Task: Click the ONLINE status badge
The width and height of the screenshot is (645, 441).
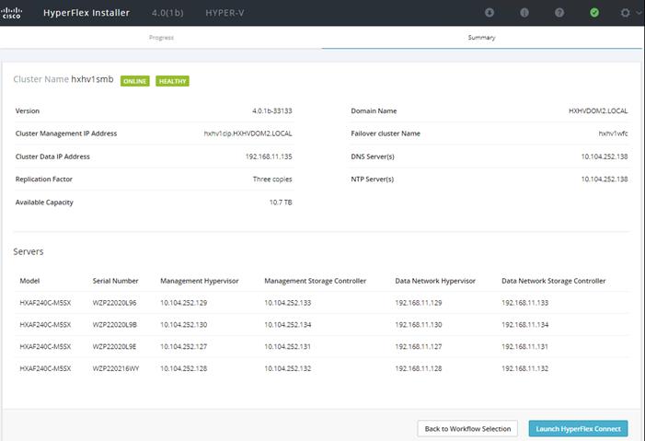Action: 135,81
